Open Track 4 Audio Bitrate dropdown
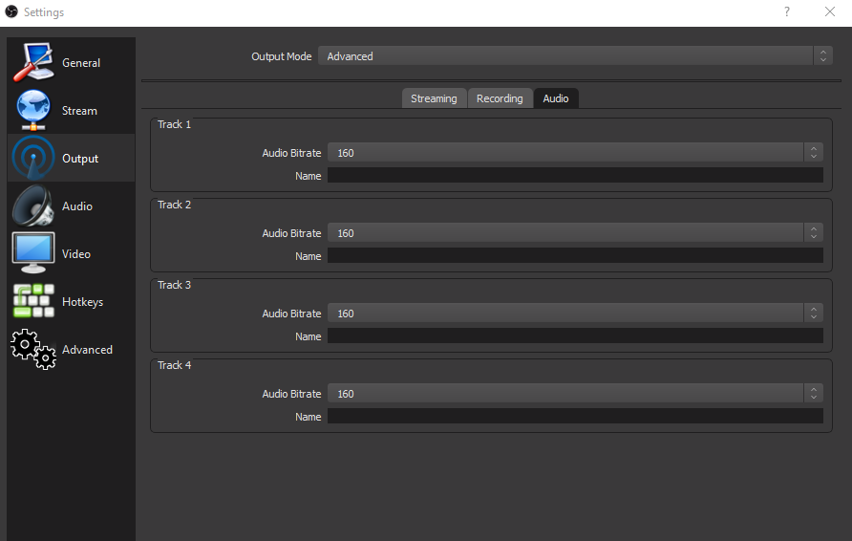 (x=575, y=394)
